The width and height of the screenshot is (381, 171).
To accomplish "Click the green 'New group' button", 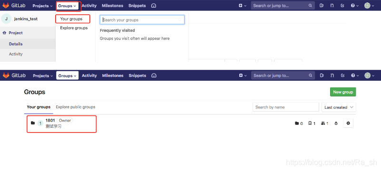I will 343,92.
